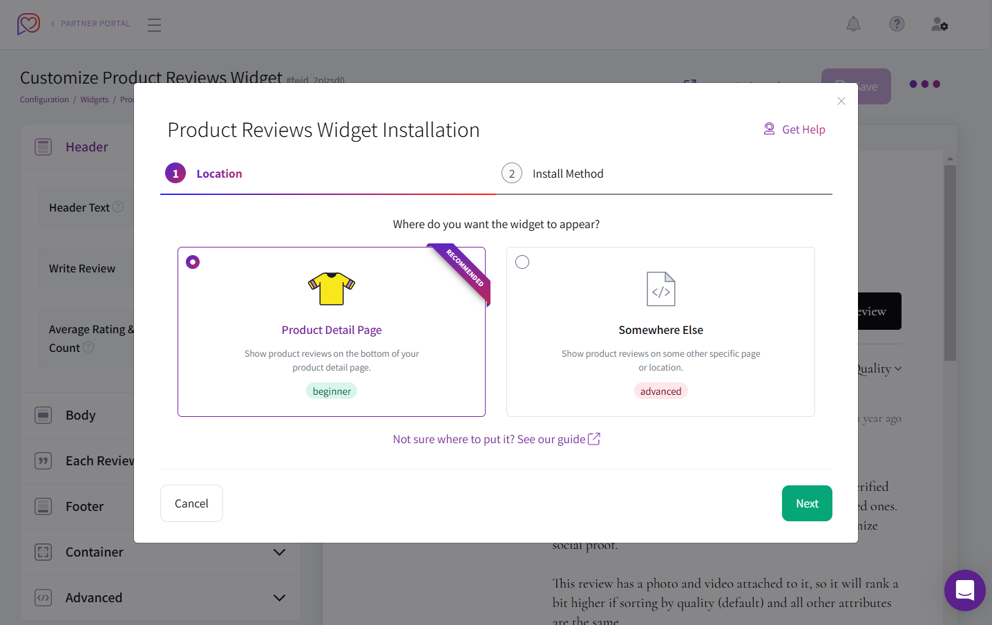The image size is (992, 625).
Task: Click the Next button
Action: tap(807, 503)
